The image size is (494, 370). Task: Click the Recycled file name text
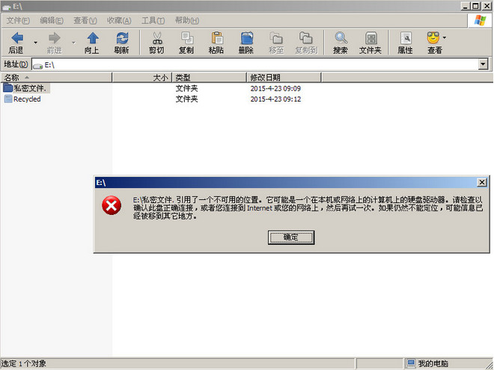tap(27, 99)
